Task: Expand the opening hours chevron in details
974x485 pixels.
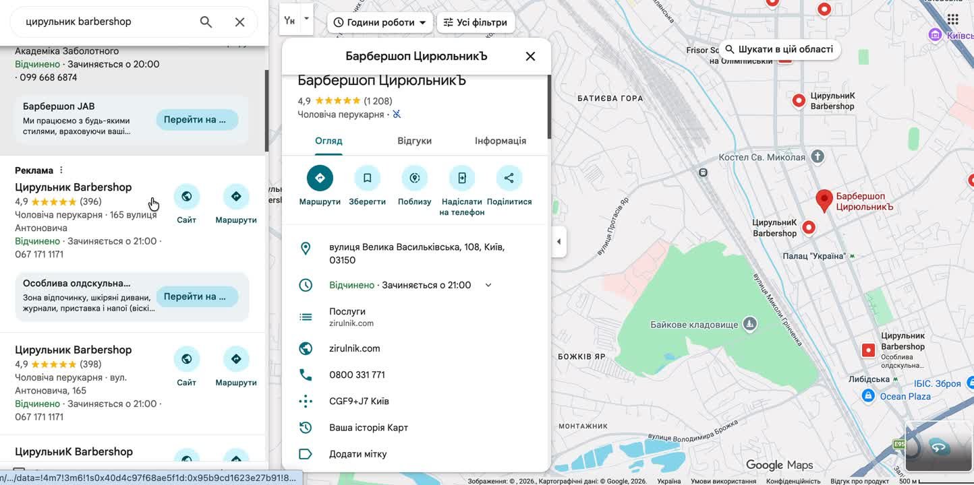Action: 488,285
